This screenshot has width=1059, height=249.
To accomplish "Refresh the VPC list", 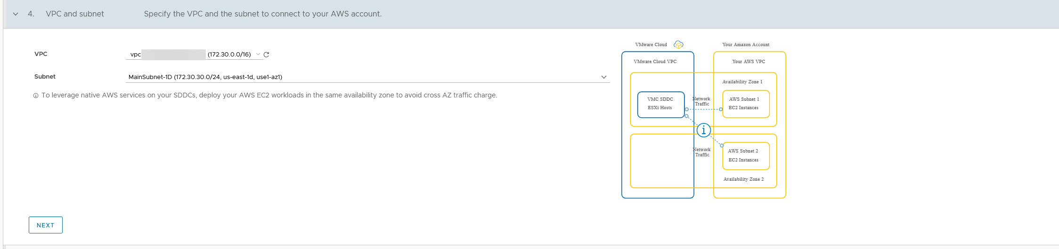I will tap(266, 55).
